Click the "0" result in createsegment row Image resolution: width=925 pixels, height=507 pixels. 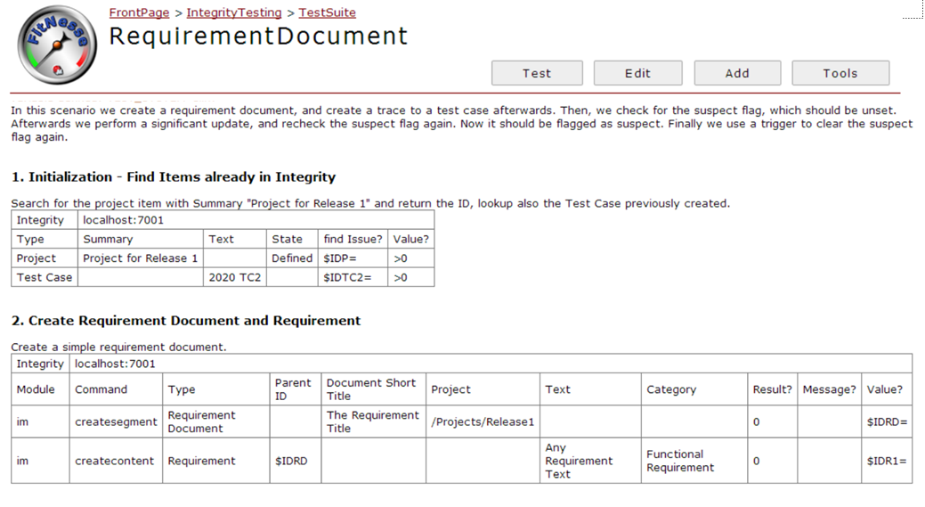pyautogui.click(x=772, y=421)
